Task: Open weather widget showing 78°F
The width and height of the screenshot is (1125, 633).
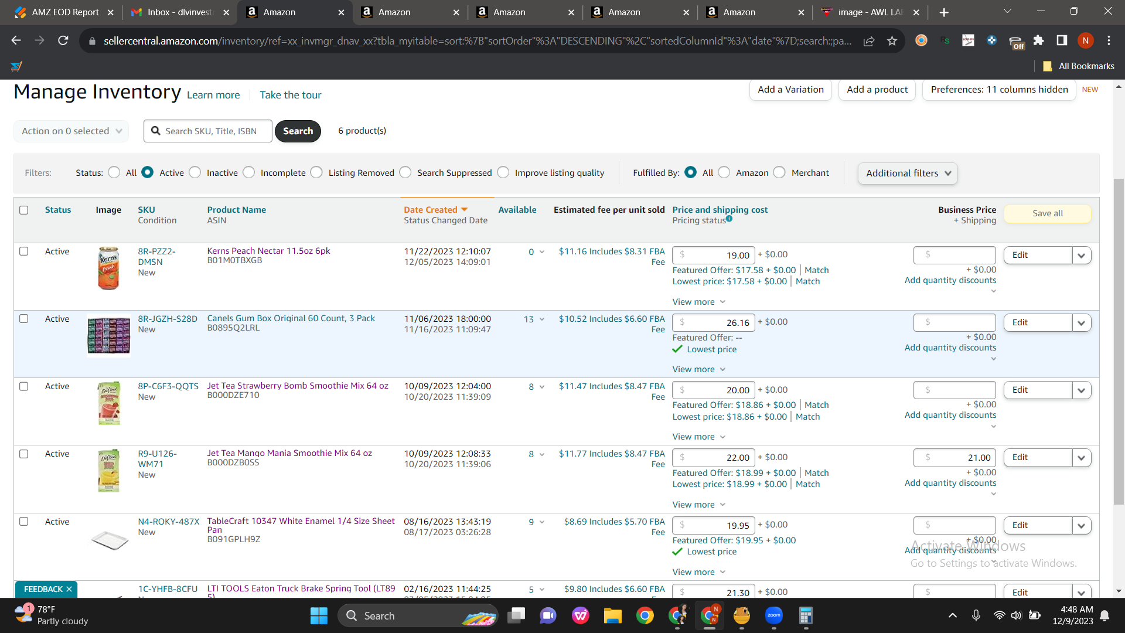Action: pos(52,615)
